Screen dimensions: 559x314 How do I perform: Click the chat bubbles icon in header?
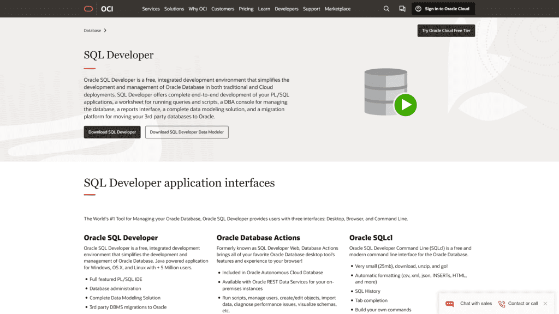[x=402, y=9]
